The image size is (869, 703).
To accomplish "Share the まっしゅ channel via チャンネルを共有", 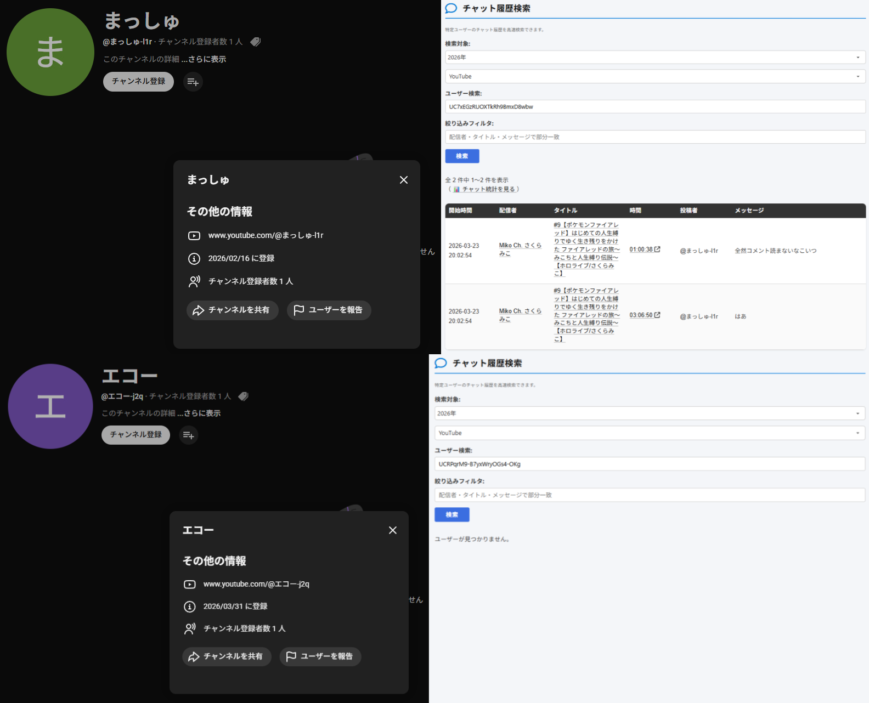I will [232, 310].
